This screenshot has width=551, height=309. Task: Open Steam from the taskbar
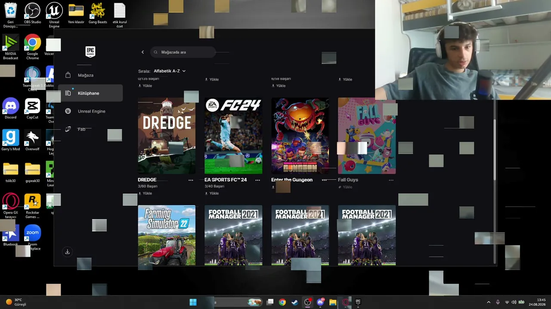point(295,302)
